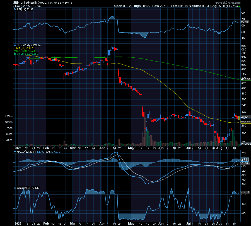Click the 320 price axis label
This screenshot has width=251, height=226.
pyautogui.click(x=244, y=112)
